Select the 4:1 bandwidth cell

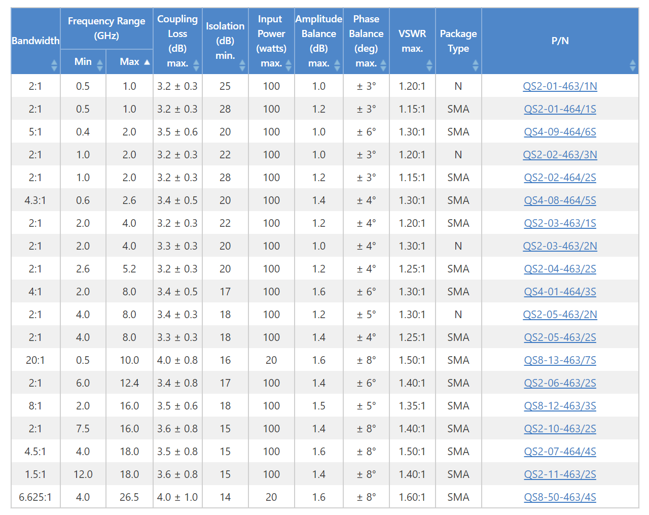tap(35, 292)
